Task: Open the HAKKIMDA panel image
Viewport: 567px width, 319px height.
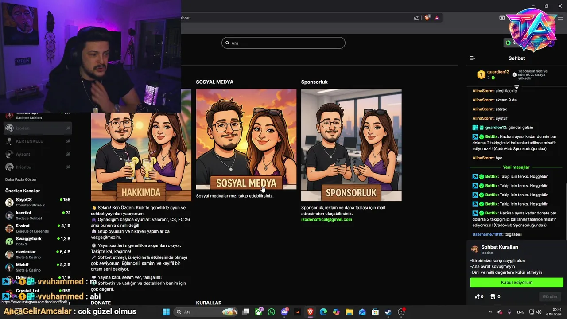Action: (141, 157)
